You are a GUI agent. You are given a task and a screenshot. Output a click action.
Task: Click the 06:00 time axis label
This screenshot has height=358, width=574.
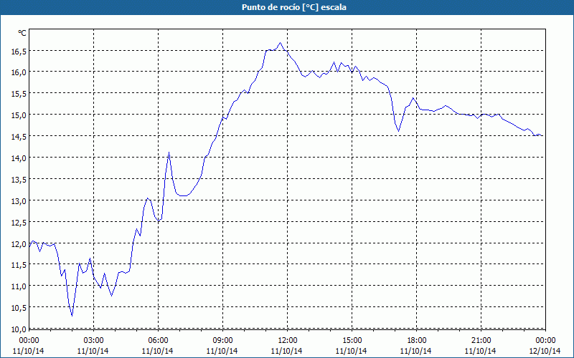(x=158, y=341)
